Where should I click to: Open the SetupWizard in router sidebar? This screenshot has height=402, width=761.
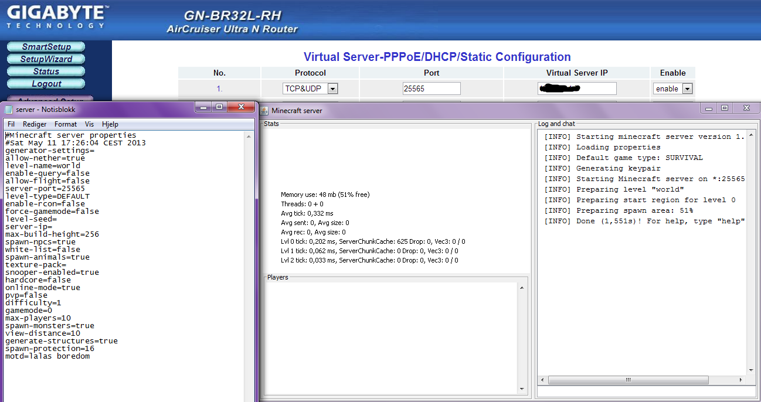[x=46, y=59]
